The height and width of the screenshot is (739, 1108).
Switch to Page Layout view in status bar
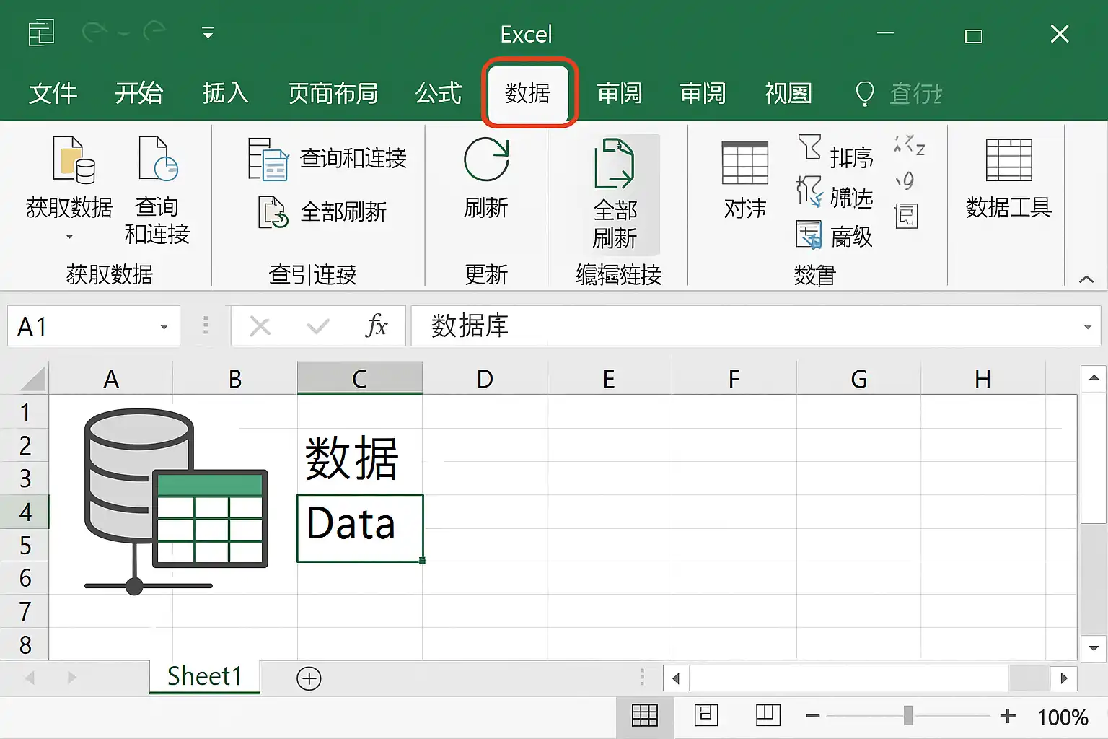click(x=706, y=715)
